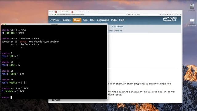The height and width of the screenshot is (111, 197).
Task: Click the reader view icon in address bar
Action: click(x=127, y=14)
